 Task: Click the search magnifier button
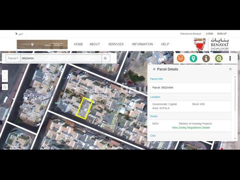[106, 58]
